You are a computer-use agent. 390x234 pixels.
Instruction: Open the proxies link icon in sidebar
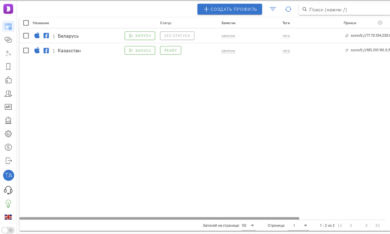[8, 40]
